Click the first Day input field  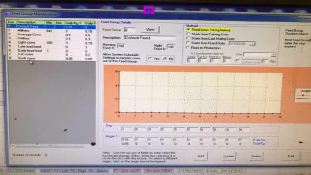126,129
